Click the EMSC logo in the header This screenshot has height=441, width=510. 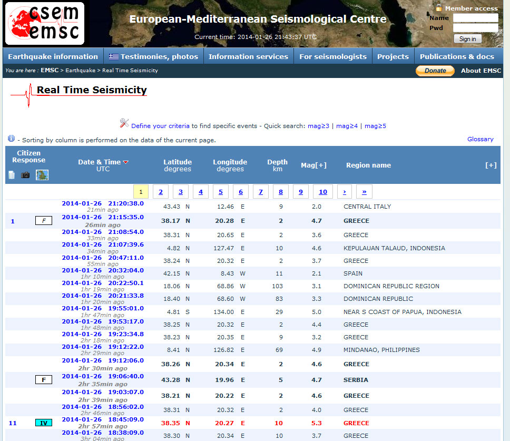[45, 24]
